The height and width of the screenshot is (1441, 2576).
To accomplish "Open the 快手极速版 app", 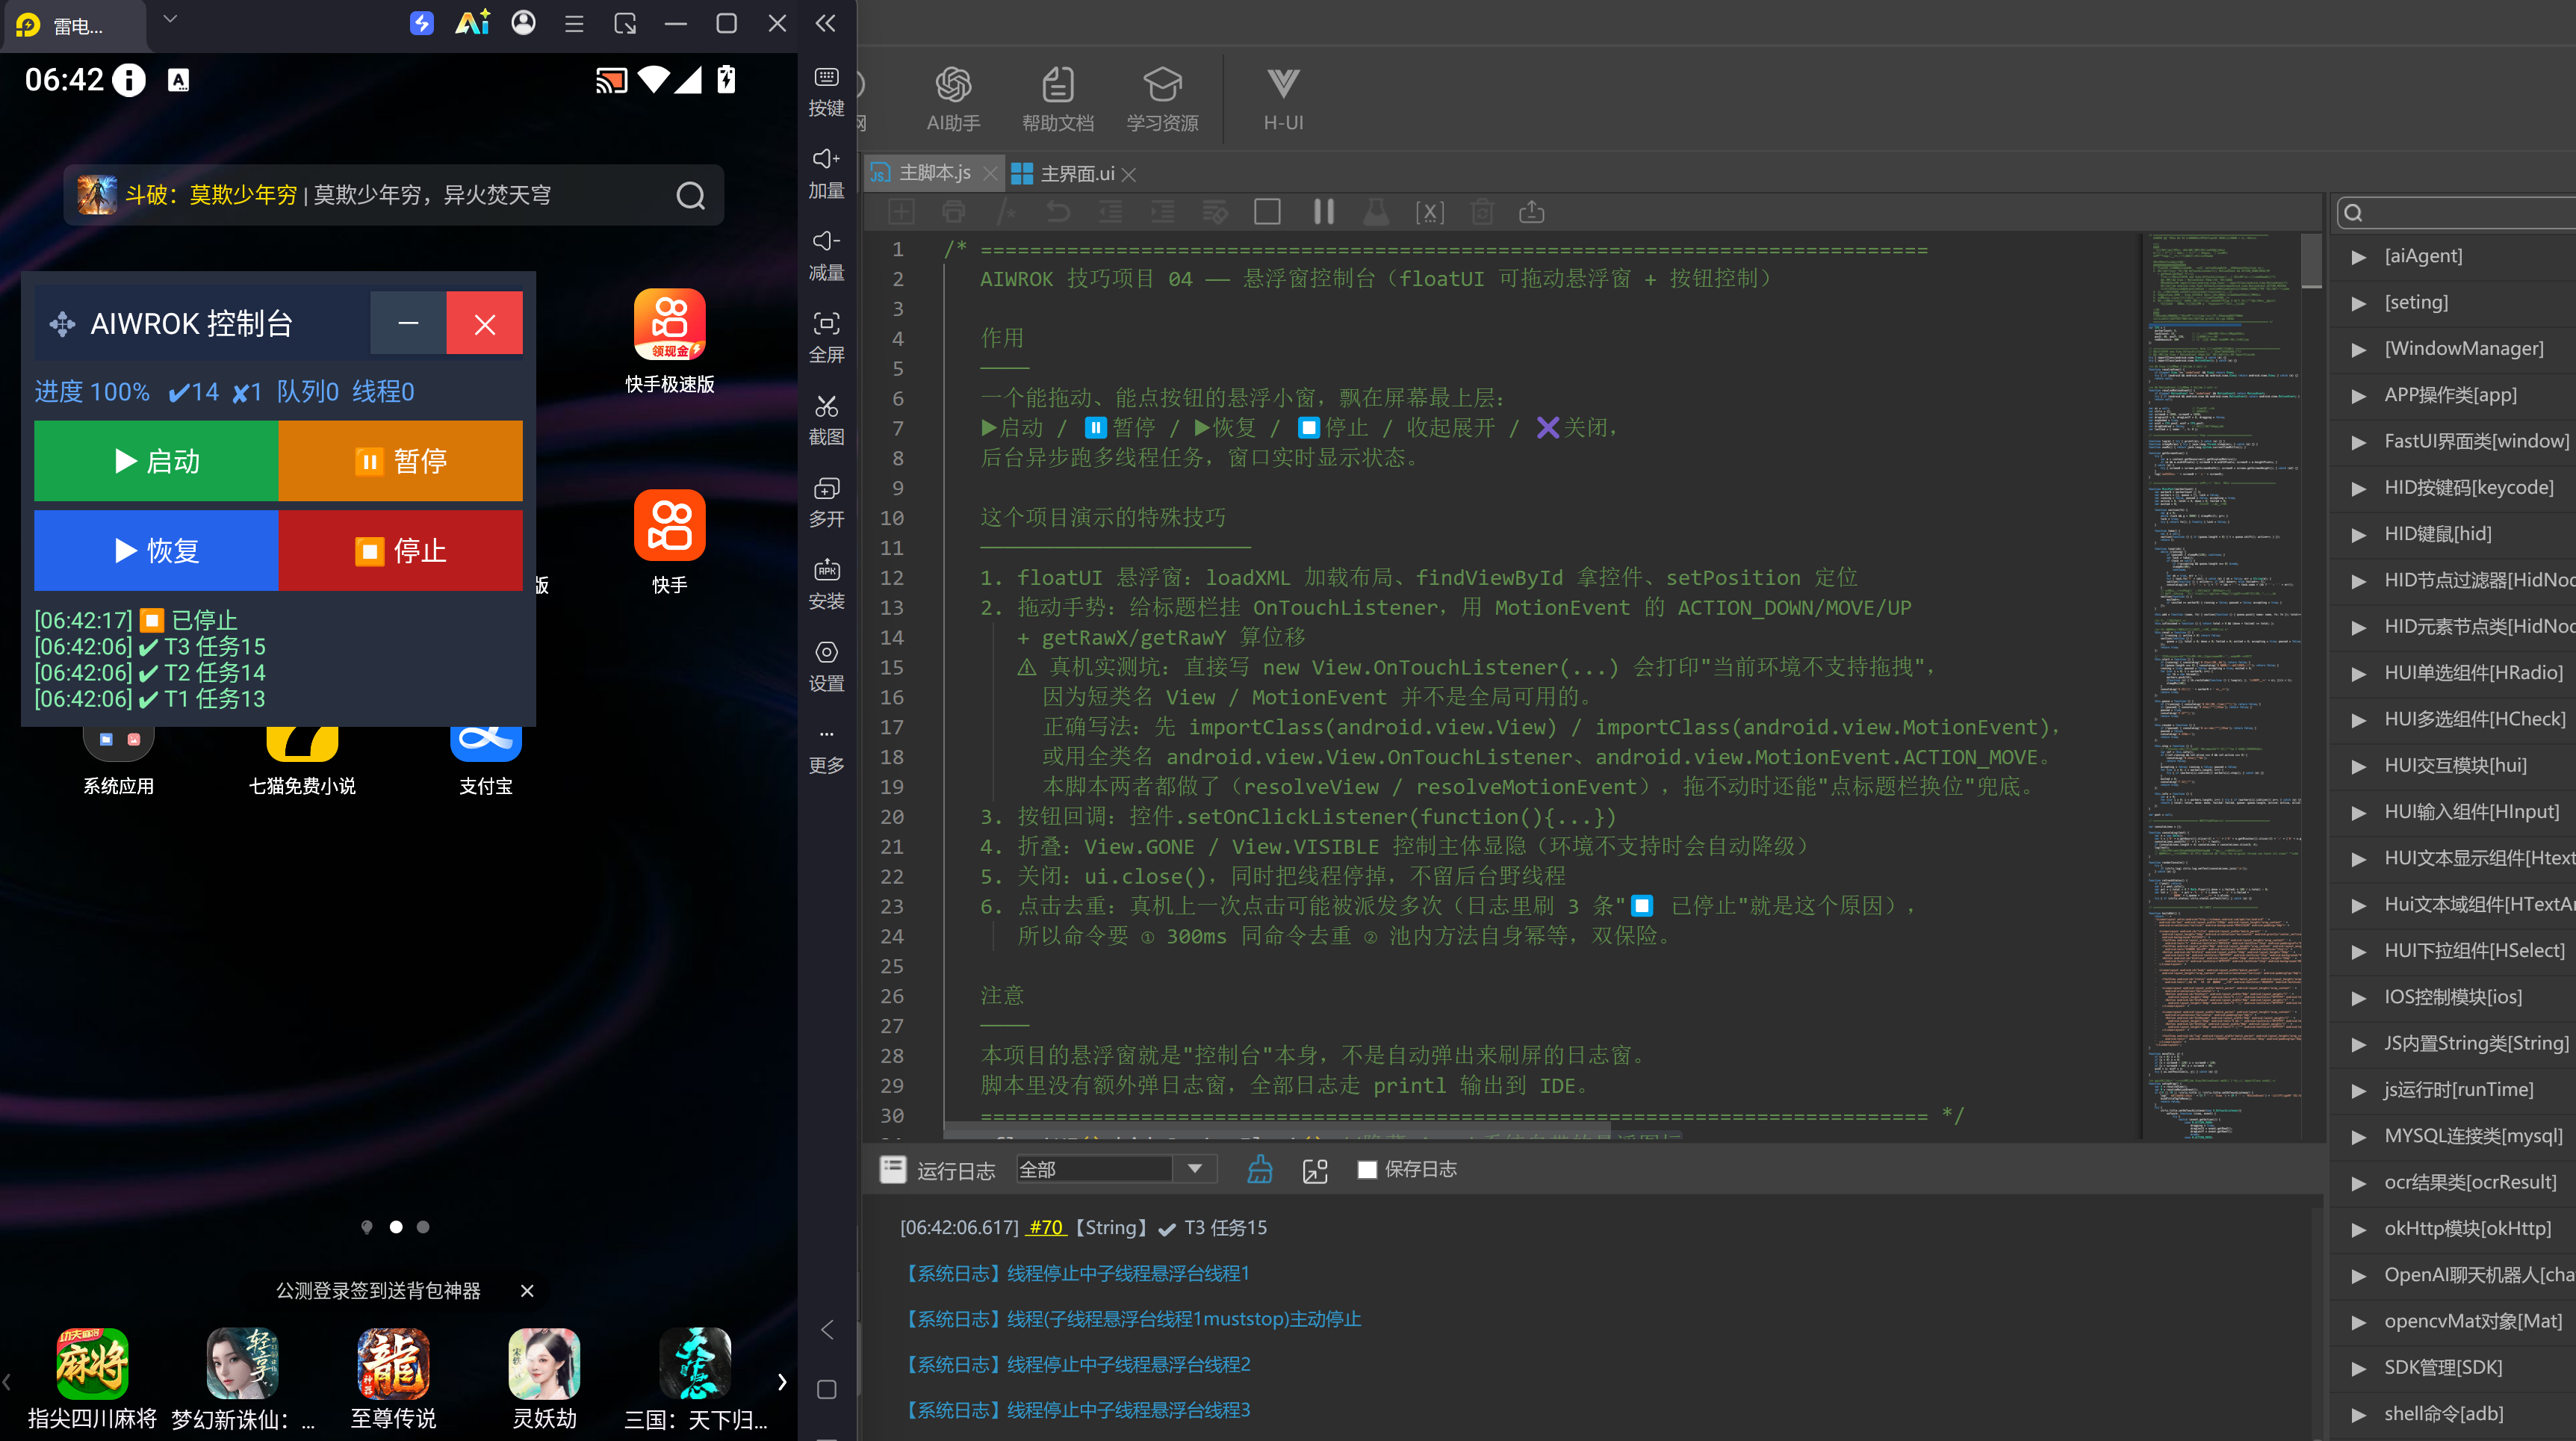I will pyautogui.click(x=669, y=342).
